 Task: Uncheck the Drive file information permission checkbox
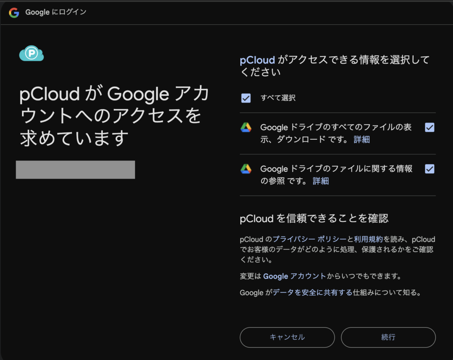point(429,169)
